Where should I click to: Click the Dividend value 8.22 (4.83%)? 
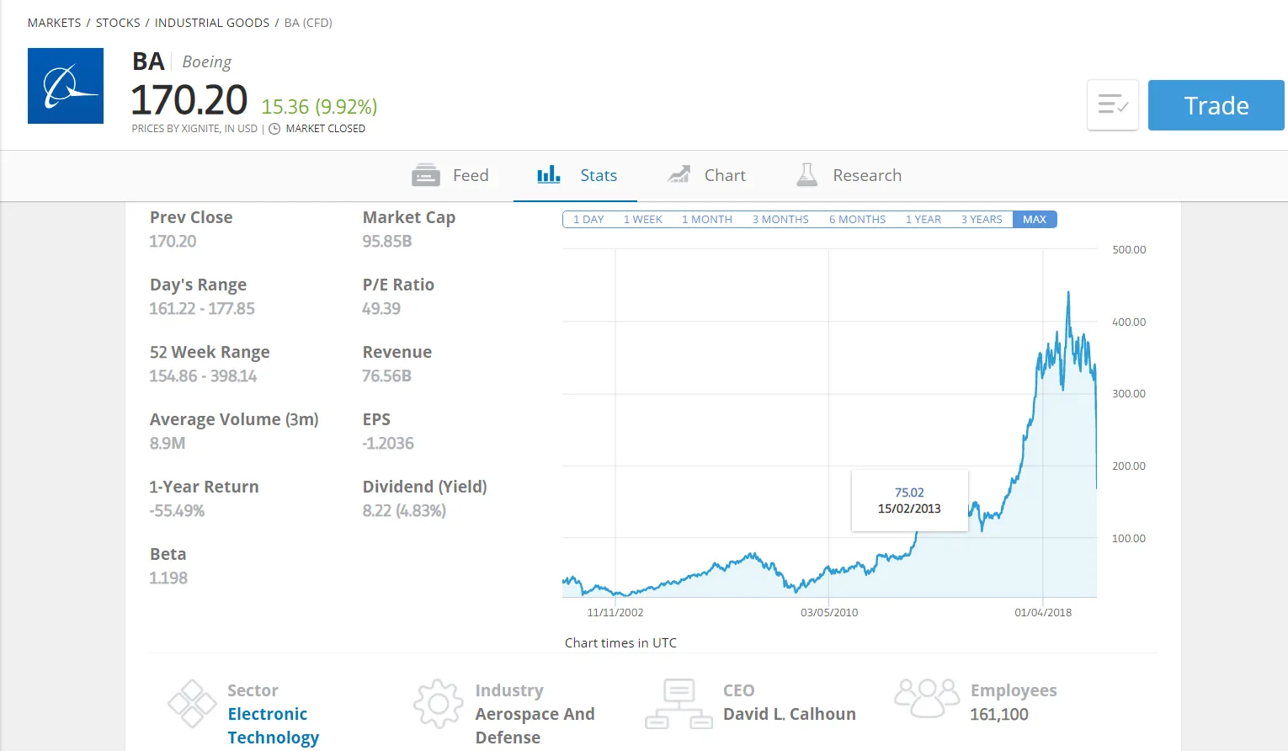404,511
